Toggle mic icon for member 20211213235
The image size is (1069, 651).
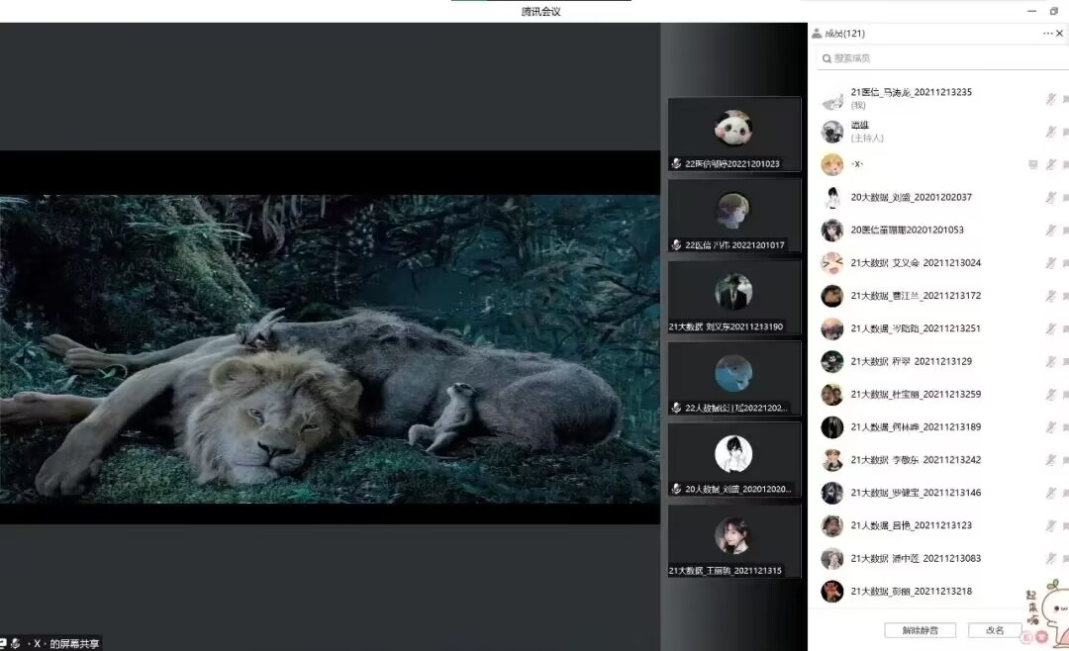coord(1050,99)
